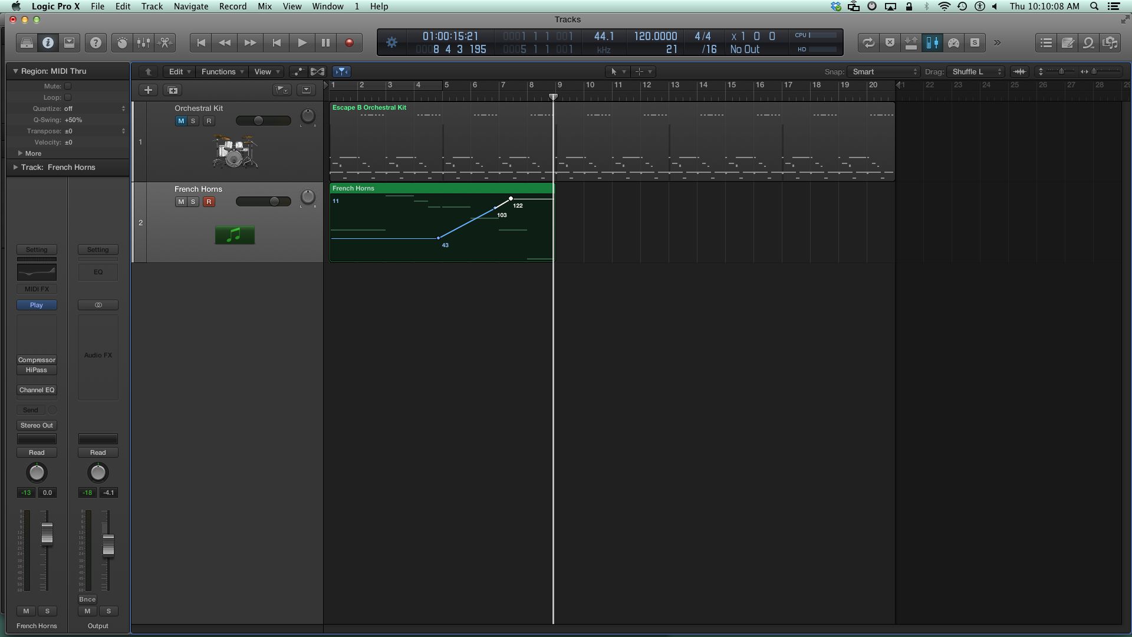Viewport: 1132px width, 637px height.
Task: Toggle Mute on French Horns track
Action: pos(181,202)
